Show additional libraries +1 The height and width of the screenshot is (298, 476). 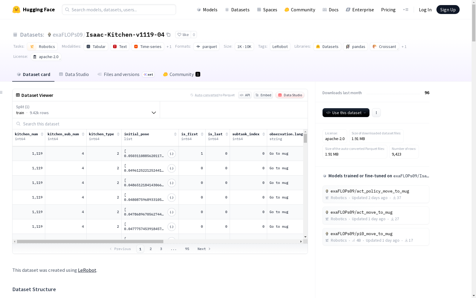404,47
